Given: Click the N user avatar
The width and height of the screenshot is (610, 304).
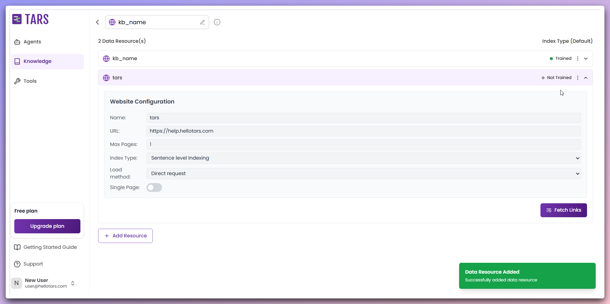Looking at the screenshot, I should (16, 283).
